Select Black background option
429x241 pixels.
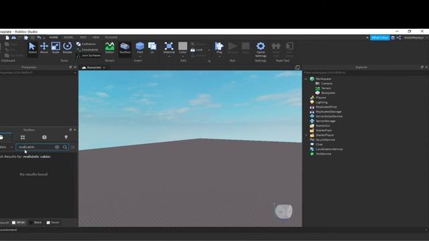point(36,222)
